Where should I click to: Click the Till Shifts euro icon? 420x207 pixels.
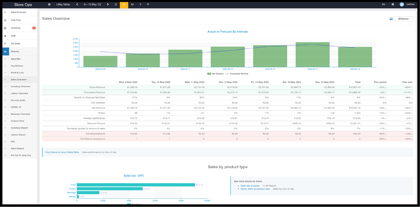click(x=5, y=44)
